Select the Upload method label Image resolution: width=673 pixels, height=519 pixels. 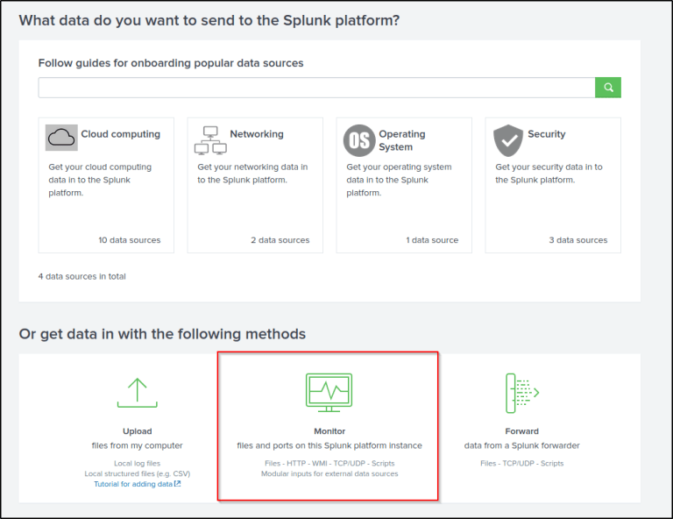click(138, 431)
